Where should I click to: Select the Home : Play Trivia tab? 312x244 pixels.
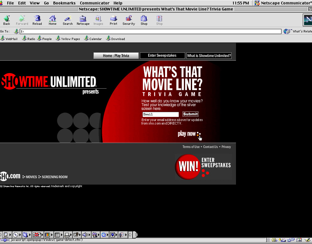[116, 56]
